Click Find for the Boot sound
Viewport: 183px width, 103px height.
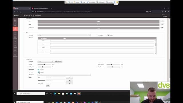click(69, 78)
